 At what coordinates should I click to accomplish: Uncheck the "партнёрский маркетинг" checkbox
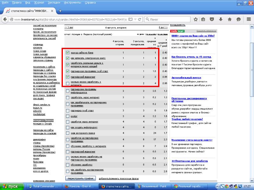pos(68,77)
